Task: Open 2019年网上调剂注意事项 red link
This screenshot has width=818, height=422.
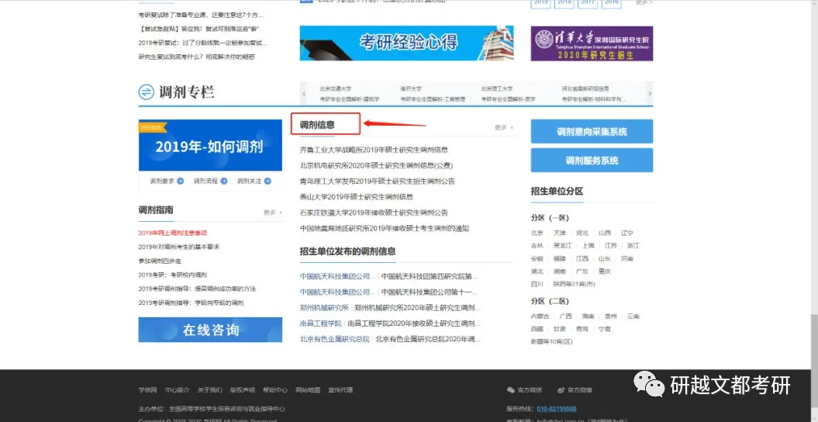Action: pyautogui.click(x=173, y=233)
